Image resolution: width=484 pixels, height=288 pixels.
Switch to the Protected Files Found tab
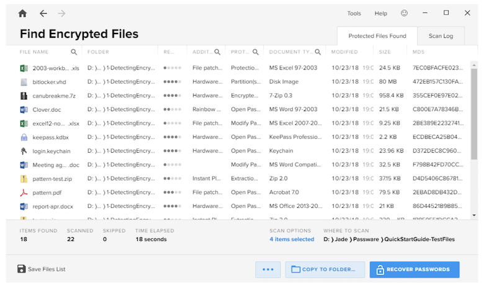pyautogui.click(x=377, y=36)
